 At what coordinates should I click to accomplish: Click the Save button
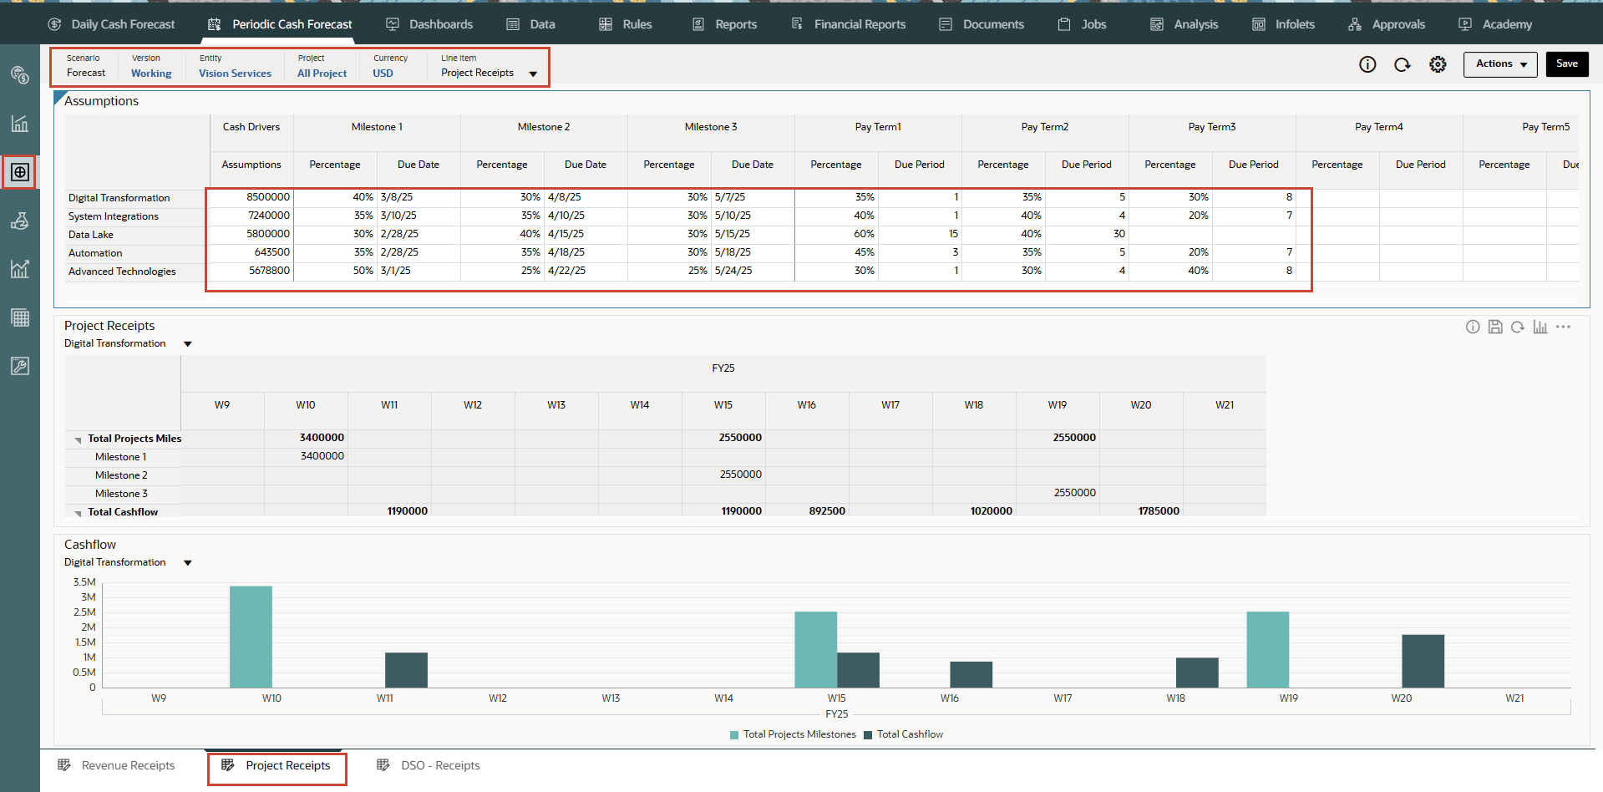point(1566,64)
